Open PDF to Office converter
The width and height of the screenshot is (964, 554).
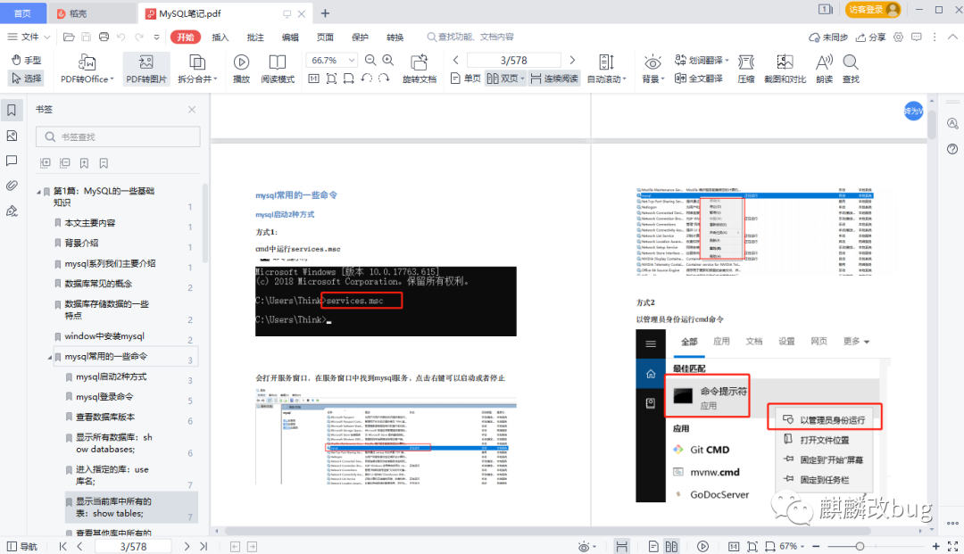point(87,68)
